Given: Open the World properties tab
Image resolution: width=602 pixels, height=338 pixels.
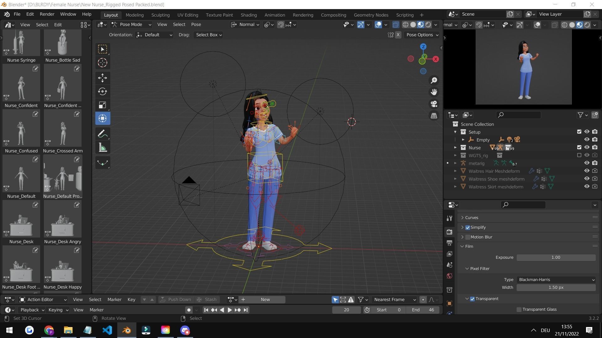Looking at the screenshot, I should (449, 276).
